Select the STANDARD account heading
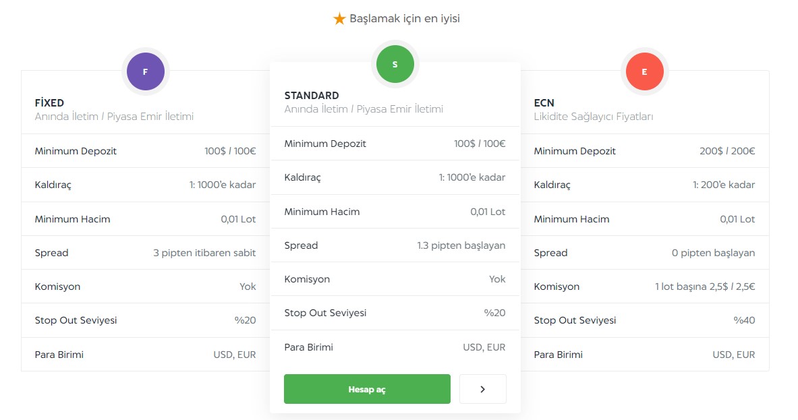 coord(312,96)
